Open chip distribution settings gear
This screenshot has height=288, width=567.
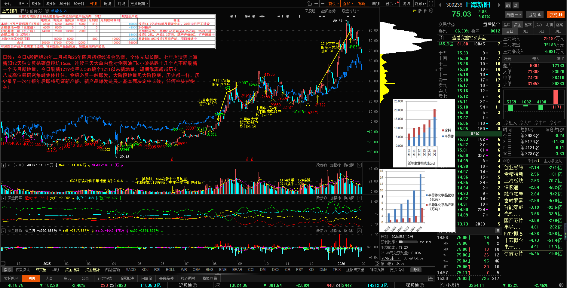click(431, 11)
